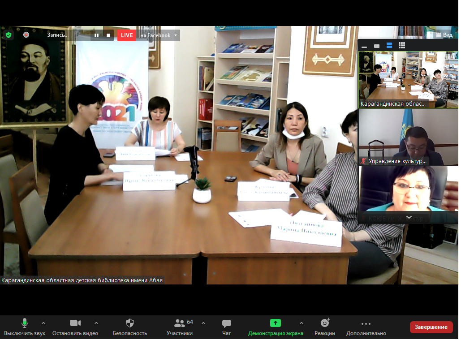Expand audio options next to microphone

click(x=43, y=323)
